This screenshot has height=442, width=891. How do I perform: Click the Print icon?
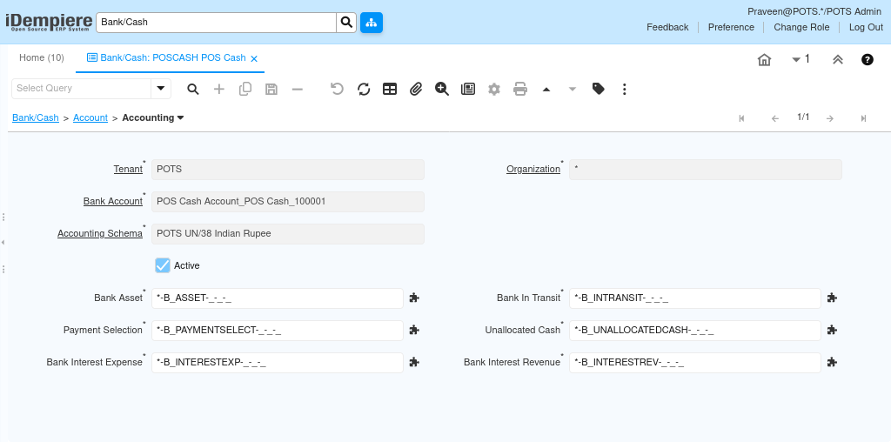(520, 90)
